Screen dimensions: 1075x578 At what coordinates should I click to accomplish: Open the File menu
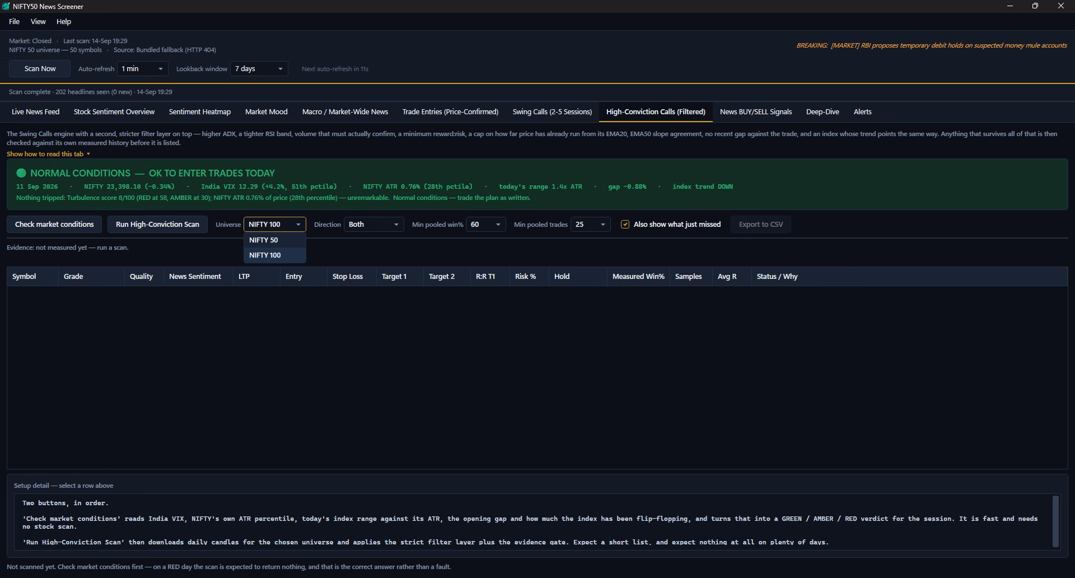[x=14, y=22]
